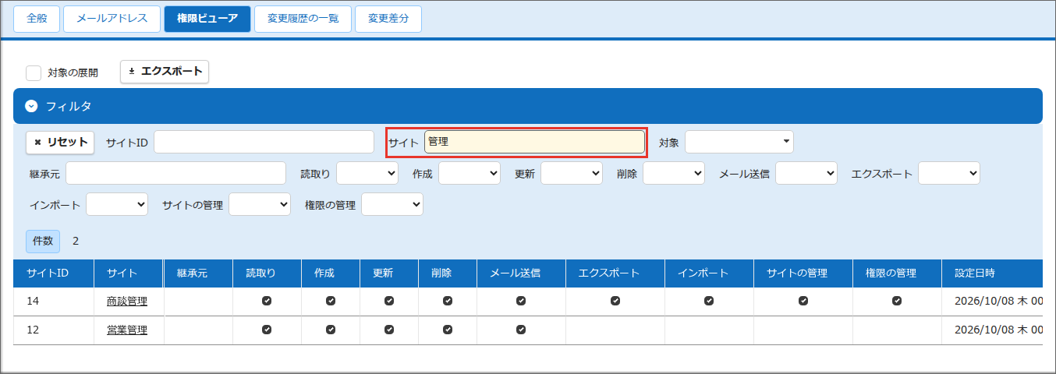Click the サイト column header
Image resolution: width=1056 pixels, height=374 pixels.
129,273
